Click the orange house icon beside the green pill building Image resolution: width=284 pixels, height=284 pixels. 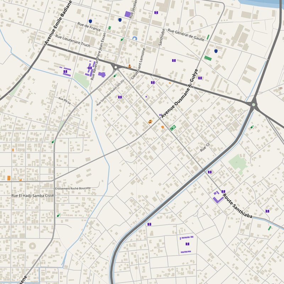click(163, 127)
